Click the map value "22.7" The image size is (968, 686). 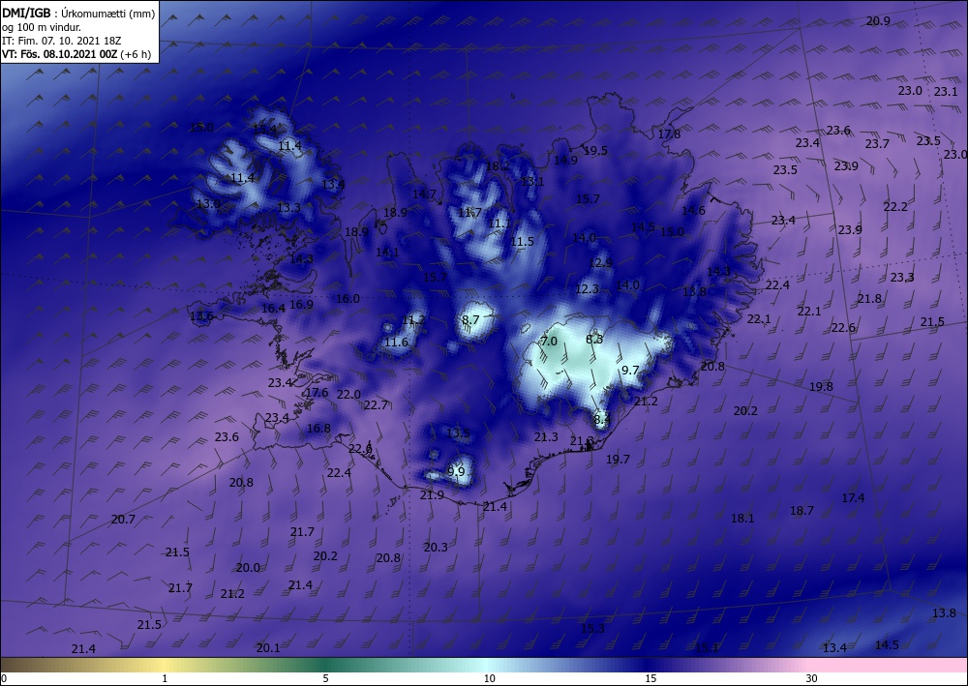tap(376, 405)
